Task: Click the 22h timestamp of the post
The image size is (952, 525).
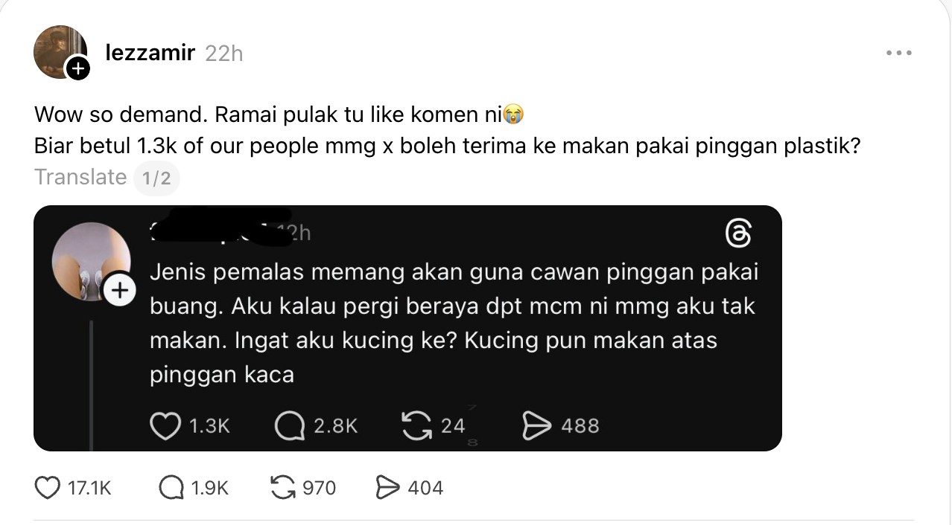Action: (223, 54)
